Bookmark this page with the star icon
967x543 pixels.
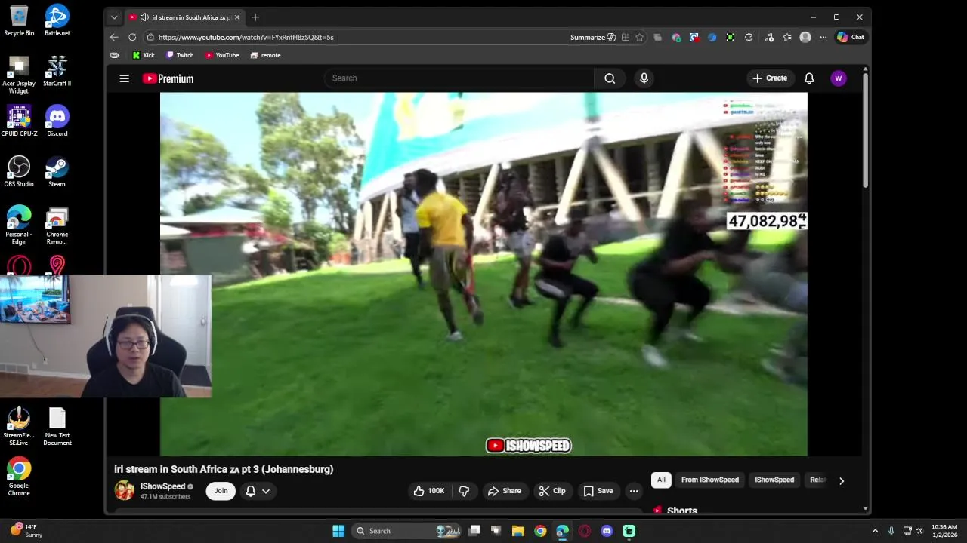pos(640,37)
